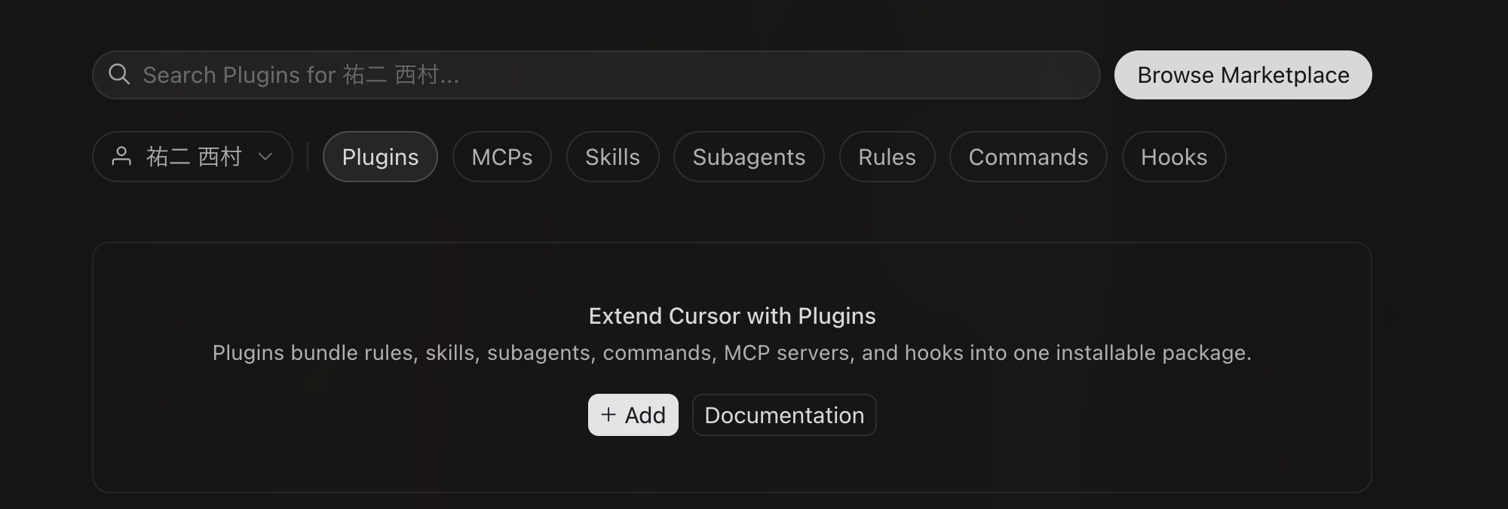Image resolution: width=1508 pixels, height=509 pixels.
Task: Click the Extend Cursor with Plugins heading
Action: coord(732,315)
